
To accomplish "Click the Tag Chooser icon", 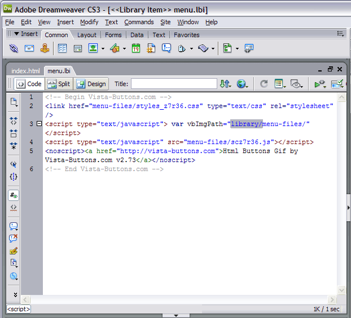I will [x=249, y=48].
